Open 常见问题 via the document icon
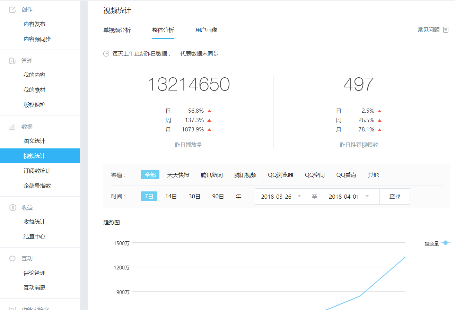455x310 pixels. pyautogui.click(x=446, y=29)
